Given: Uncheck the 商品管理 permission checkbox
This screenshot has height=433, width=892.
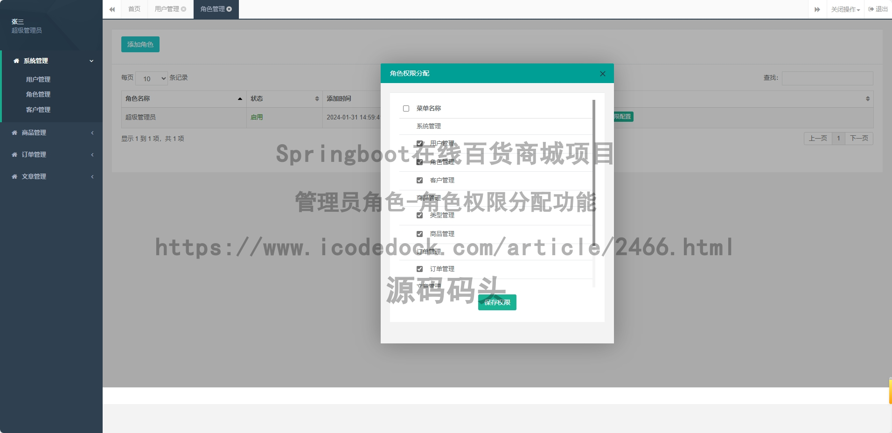Looking at the screenshot, I should click(x=419, y=234).
